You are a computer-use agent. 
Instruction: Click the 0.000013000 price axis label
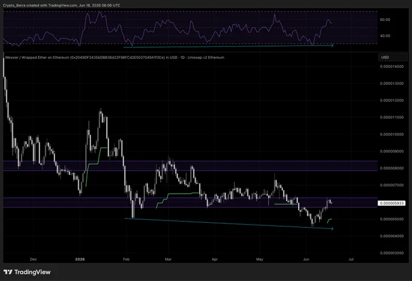pyautogui.click(x=392, y=84)
